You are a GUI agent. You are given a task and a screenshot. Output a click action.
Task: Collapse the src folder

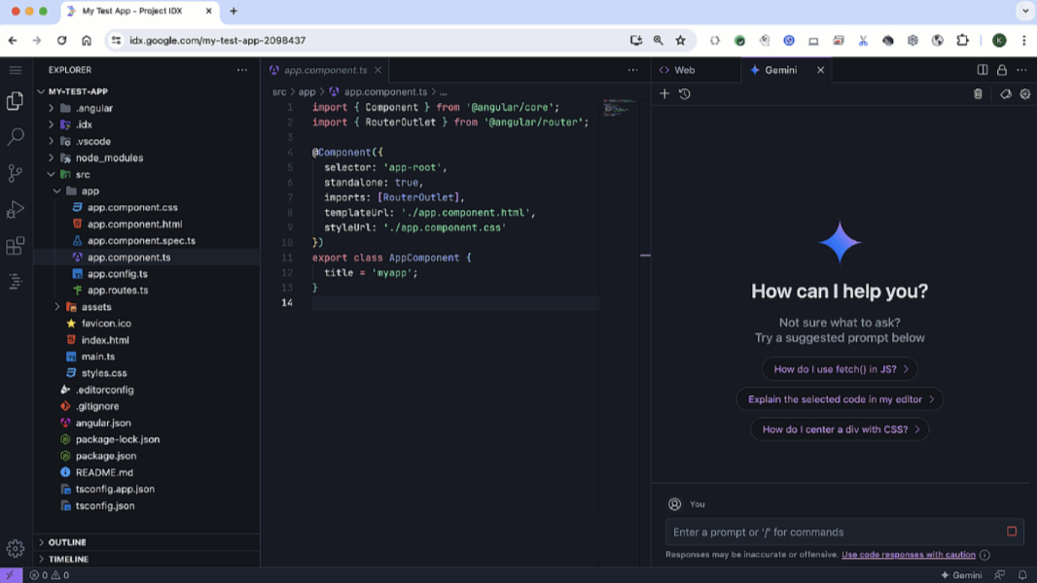click(83, 174)
